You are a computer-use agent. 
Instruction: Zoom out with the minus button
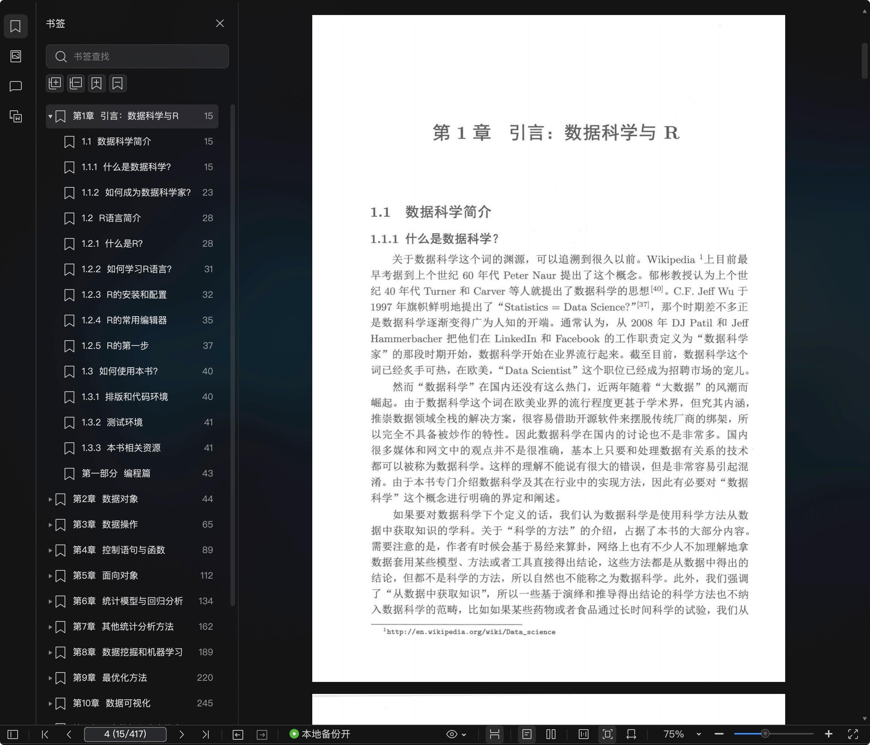719,734
